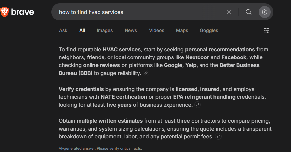
Task: Open citation link after 'permit fees'
Action: pyautogui.click(x=218, y=136)
